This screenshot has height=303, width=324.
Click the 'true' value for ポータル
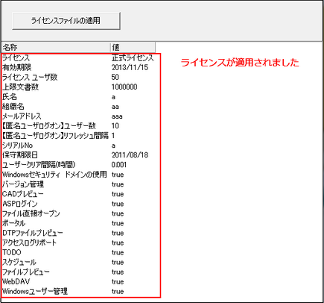click(118, 223)
